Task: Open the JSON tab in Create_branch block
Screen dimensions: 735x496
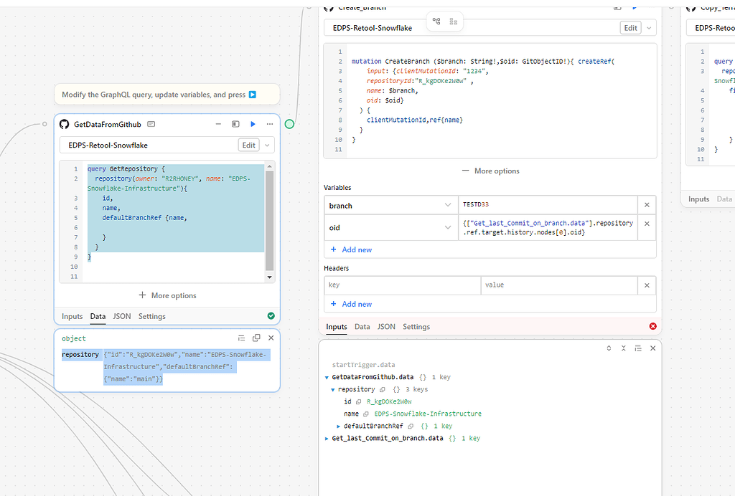Action: [386, 327]
